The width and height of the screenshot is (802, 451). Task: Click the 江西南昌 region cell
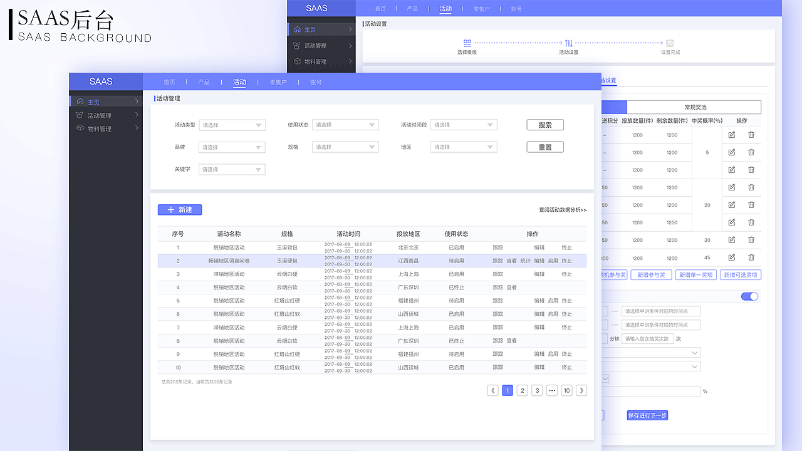coord(409,261)
